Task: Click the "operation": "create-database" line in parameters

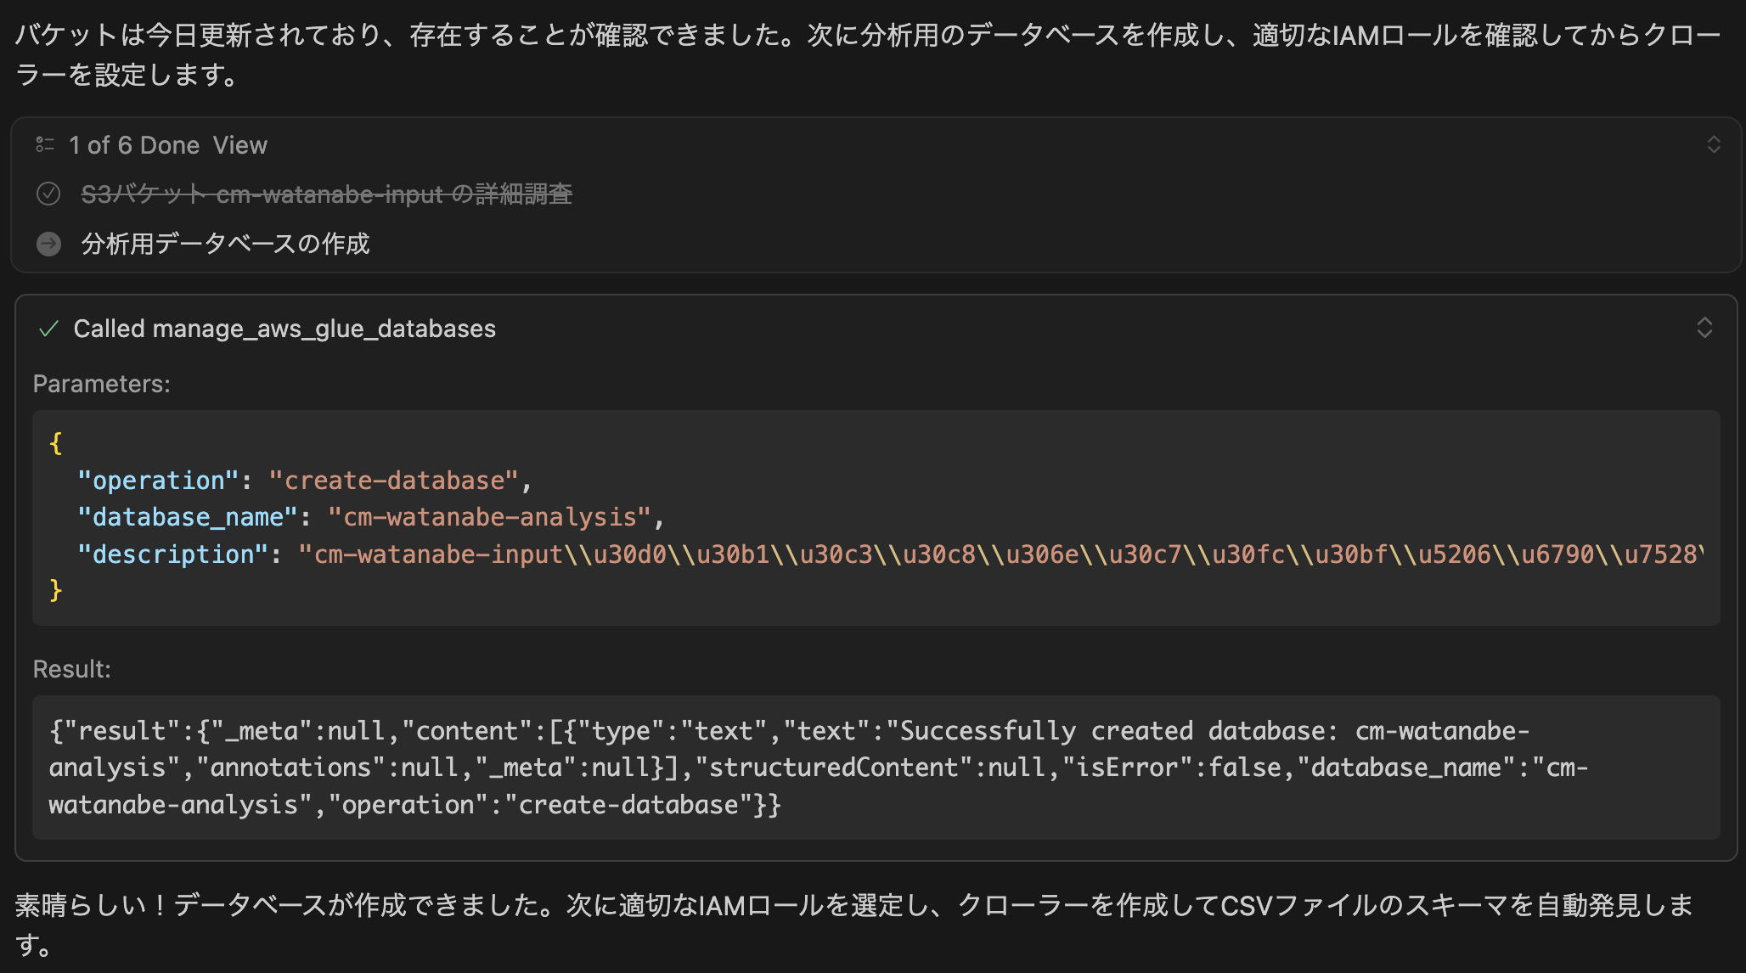Action: 305,481
